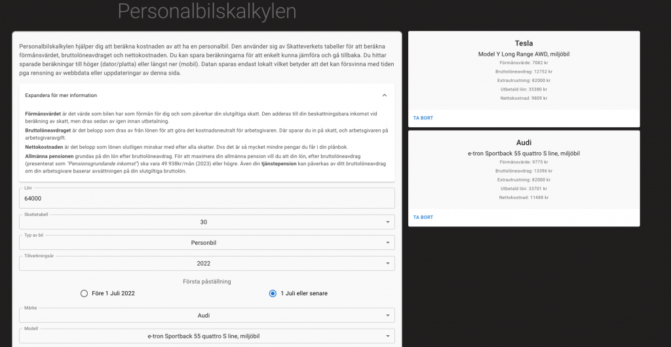Viewport: 671px width, 347px height.
Task: Click 'Utbetald lön: 33701 kr' text
Action: (524, 188)
